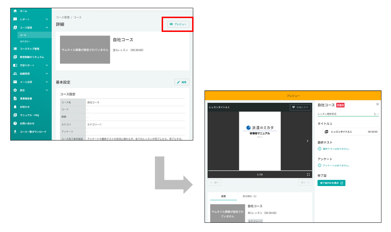391x232 pixels.
Task: Click the 修了証PDFを表示 button
Action: pos(331,183)
